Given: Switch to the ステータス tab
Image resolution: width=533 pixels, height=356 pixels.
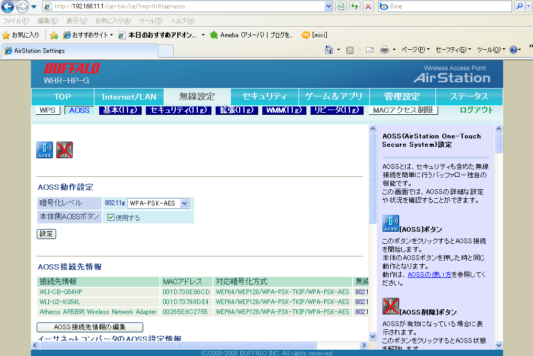Looking at the screenshot, I should (x=469, y=97).
